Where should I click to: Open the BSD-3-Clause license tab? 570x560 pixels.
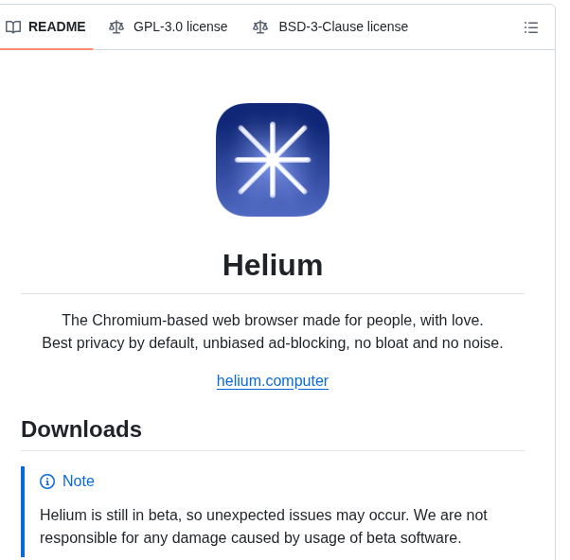[x=343, y=26]
